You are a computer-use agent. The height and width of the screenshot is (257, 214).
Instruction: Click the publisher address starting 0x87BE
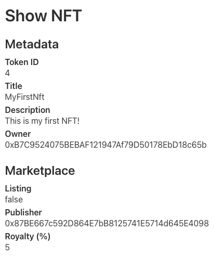tap(107, 223)
